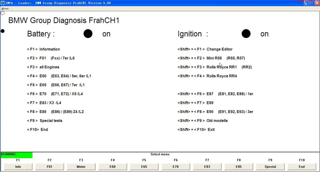Viewport: 320px width, 172px height.
Task: Open the About menu
Action: pyautogui.click(x=7, y=8)
